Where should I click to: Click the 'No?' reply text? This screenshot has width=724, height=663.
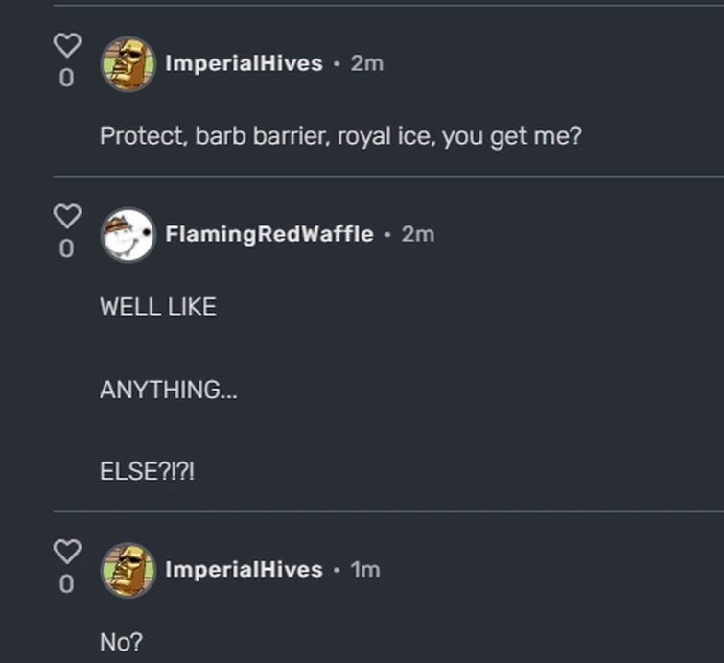tap(121, 642)
